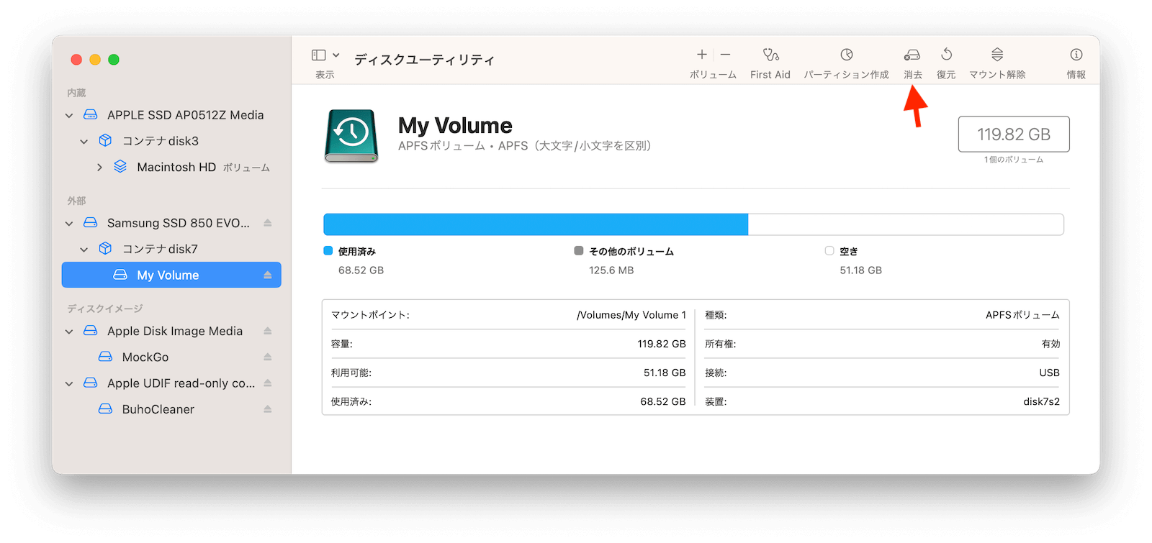Click the 情報 toolbar label

click(1076, 75)
